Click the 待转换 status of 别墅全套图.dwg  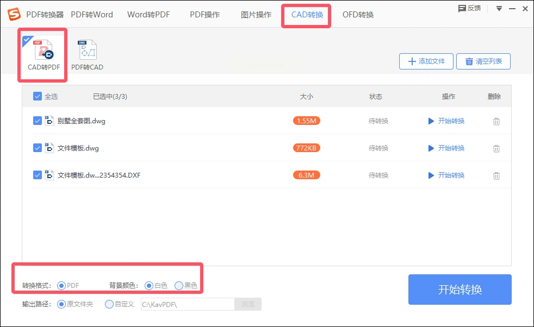[378, 121]
